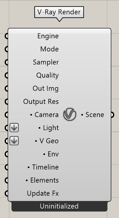Image resolution: width=119 pixels, height=218 pixels.
Task: Select the Elements input parameter
Action: click(x=42, y=180)
